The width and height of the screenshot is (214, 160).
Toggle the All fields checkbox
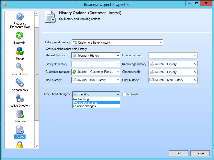(x=124, y=94)
